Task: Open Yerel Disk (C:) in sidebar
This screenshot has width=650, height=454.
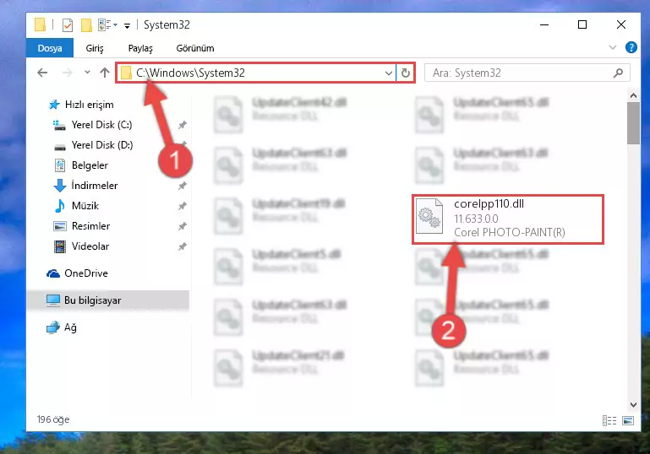Action: coord(101,125)
